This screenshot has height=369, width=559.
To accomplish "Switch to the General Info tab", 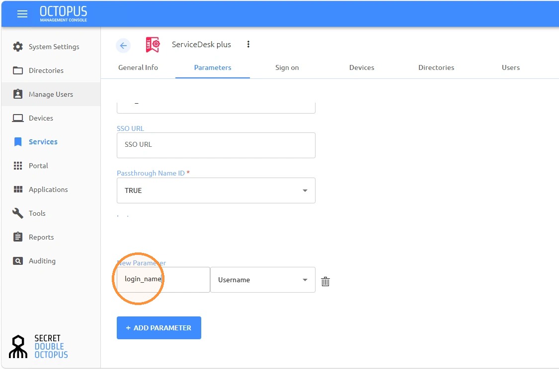I will click(x=138, y=67).
